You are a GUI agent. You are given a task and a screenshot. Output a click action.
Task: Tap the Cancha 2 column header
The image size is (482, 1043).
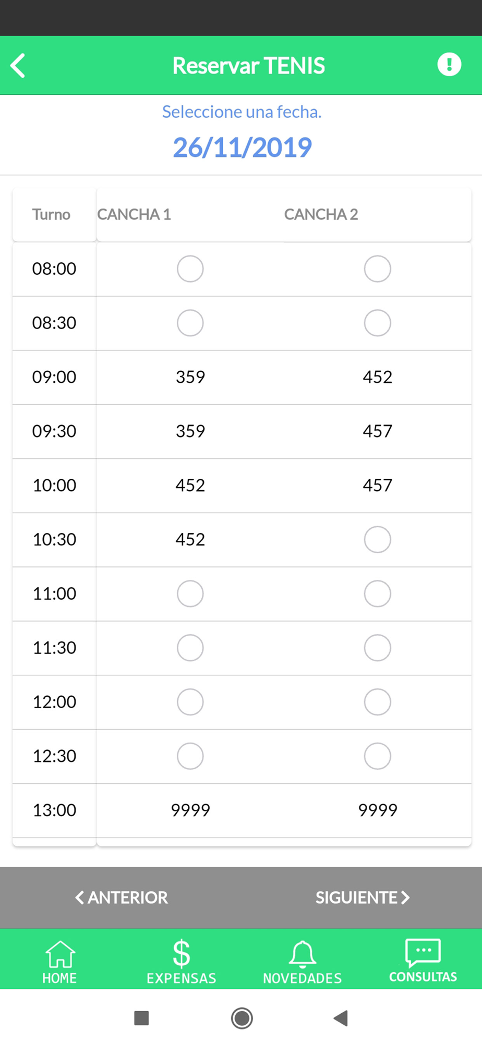321,214
